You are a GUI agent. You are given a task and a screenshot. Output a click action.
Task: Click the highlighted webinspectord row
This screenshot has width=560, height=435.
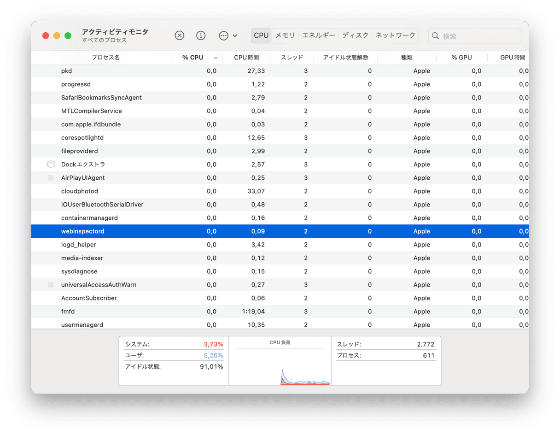(x=280, y=231)
